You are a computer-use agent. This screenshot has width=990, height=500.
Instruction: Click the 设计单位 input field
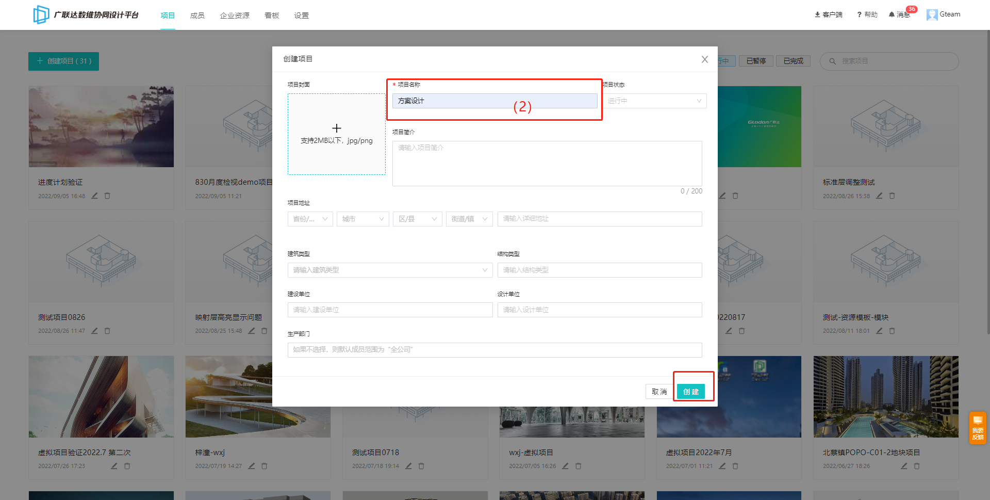pyautogui.click(x=600, y=310)
